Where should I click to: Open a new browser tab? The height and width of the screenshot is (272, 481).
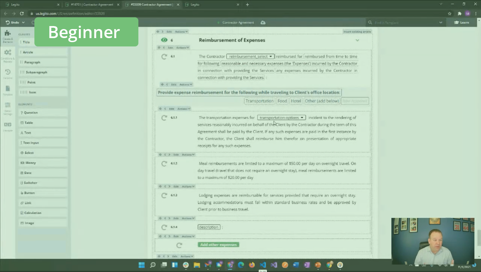tap(248, 5)
